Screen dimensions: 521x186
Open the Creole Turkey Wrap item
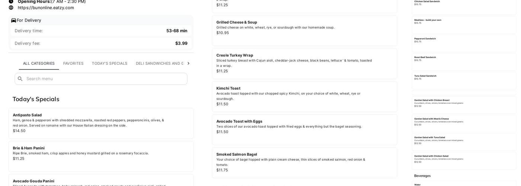(304, 64)
